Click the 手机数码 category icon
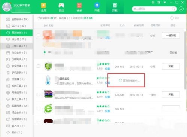187x137 pixels. click(x=8, y=73)
